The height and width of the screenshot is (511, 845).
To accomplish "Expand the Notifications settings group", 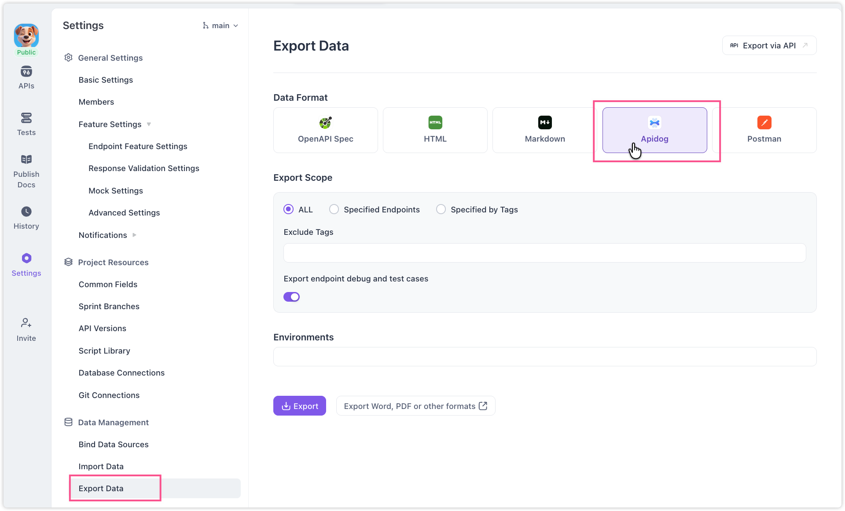I will pos(134,235).
